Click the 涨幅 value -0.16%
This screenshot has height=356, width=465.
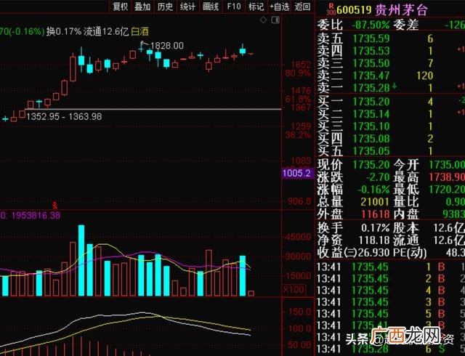373,190
